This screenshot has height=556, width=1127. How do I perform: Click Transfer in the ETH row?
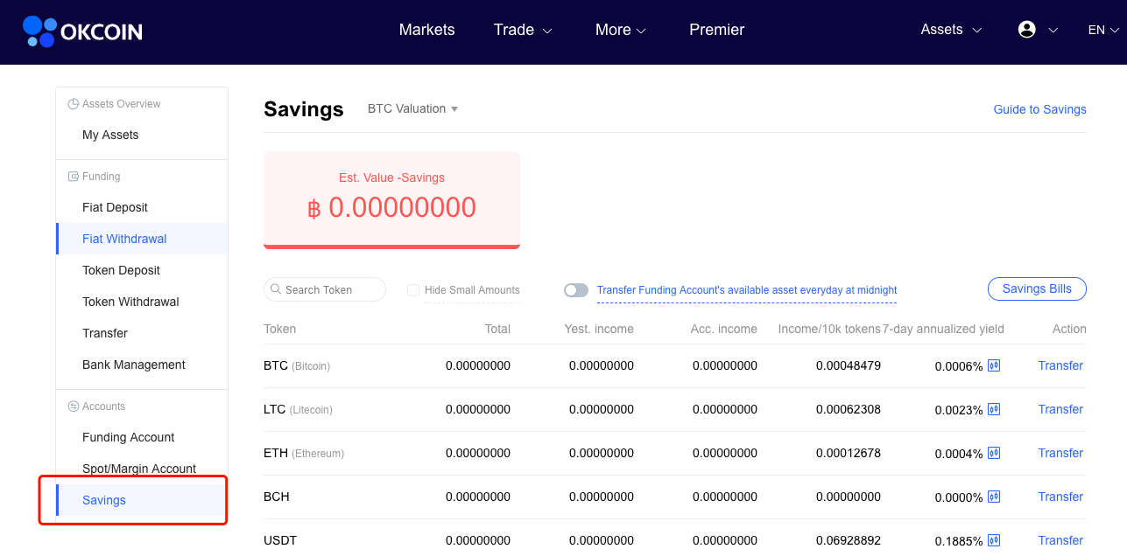pyautogui.click(x=1060, y=453)
